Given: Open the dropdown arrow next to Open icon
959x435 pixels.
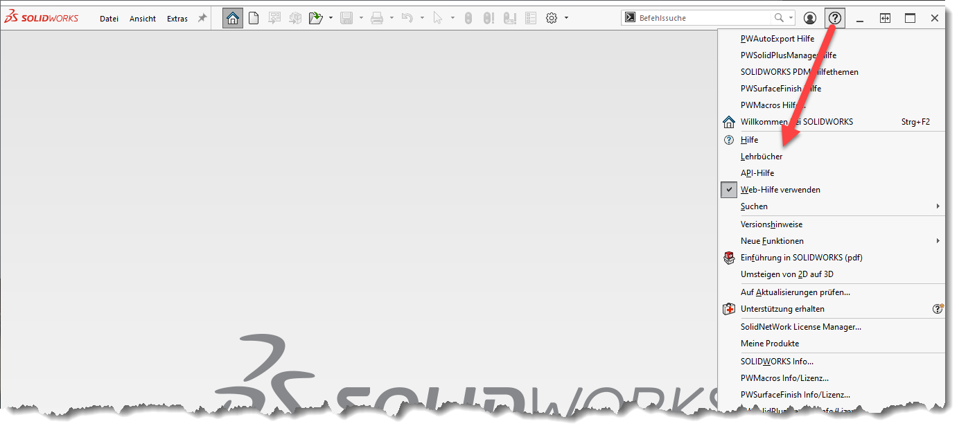Looking at the screenshot, I should (x=331, y=19).
